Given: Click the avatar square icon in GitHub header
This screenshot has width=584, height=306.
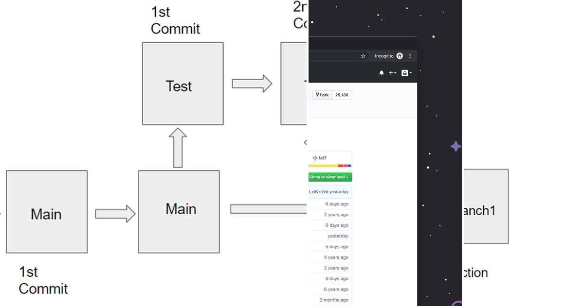Looking at the screenshot, I should [405, 73].
